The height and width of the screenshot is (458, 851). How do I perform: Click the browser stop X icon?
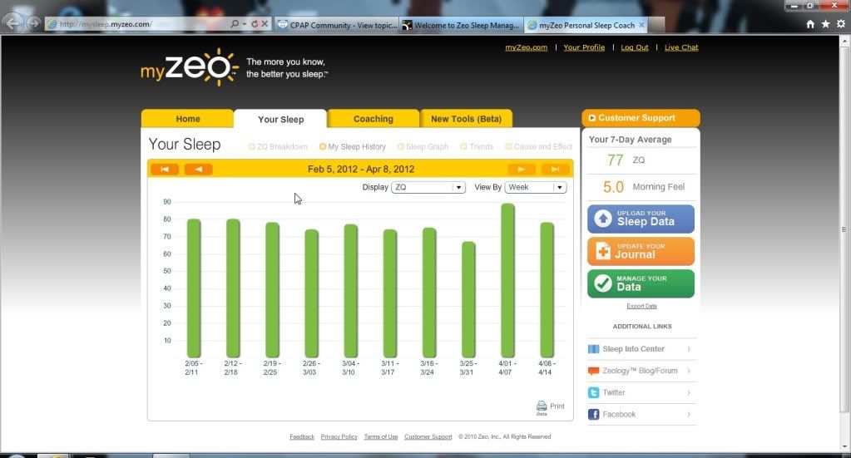tap(265, 24)
